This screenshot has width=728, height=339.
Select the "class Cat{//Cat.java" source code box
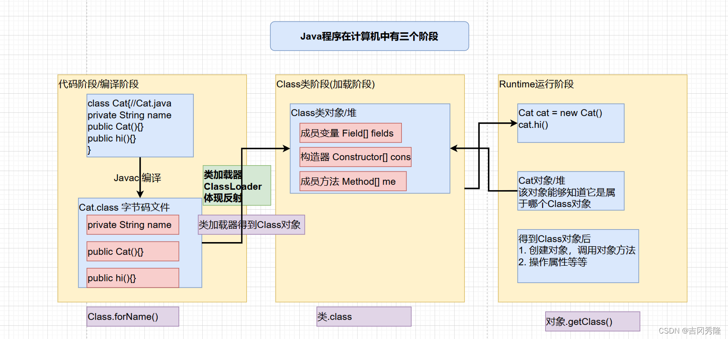(140, 126)
